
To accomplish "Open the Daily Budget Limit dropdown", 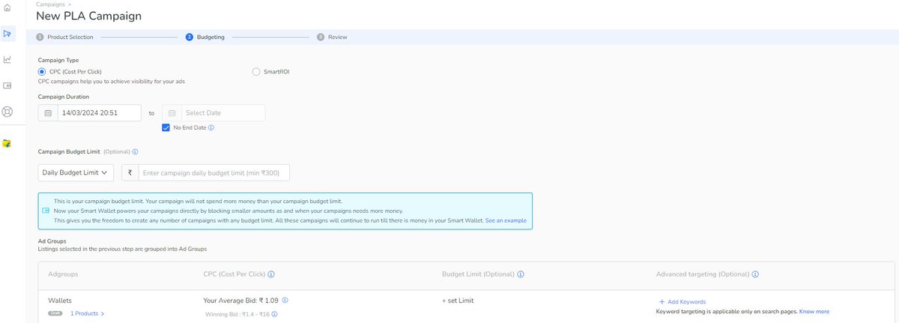I will point(76,172).
